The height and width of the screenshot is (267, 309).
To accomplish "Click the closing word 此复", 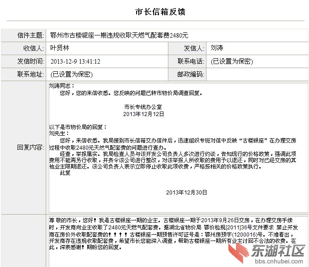I will pyautogui.click(x=65, y=173).
